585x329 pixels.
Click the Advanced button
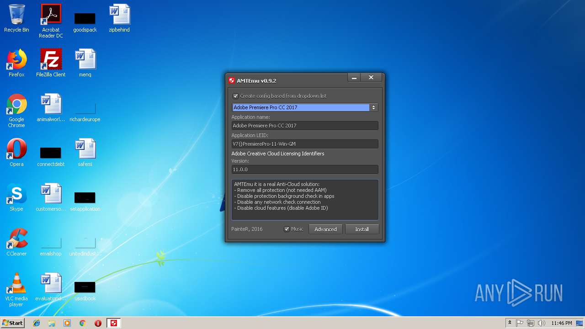[x=325, y=229]
